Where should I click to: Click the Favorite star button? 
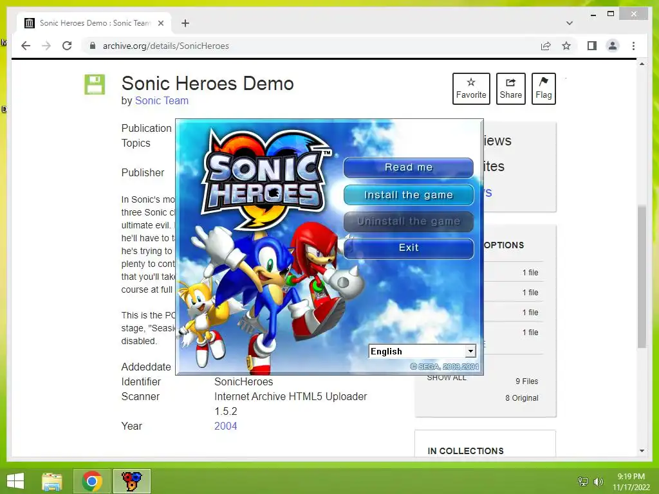[471, 89]
